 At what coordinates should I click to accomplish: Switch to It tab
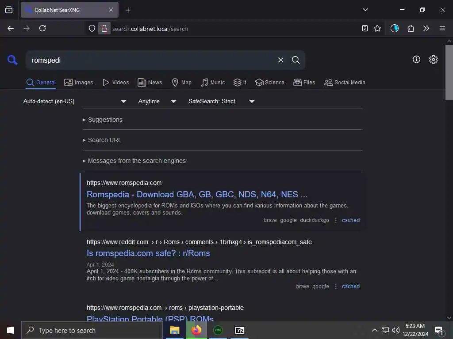tap(240, 83)
